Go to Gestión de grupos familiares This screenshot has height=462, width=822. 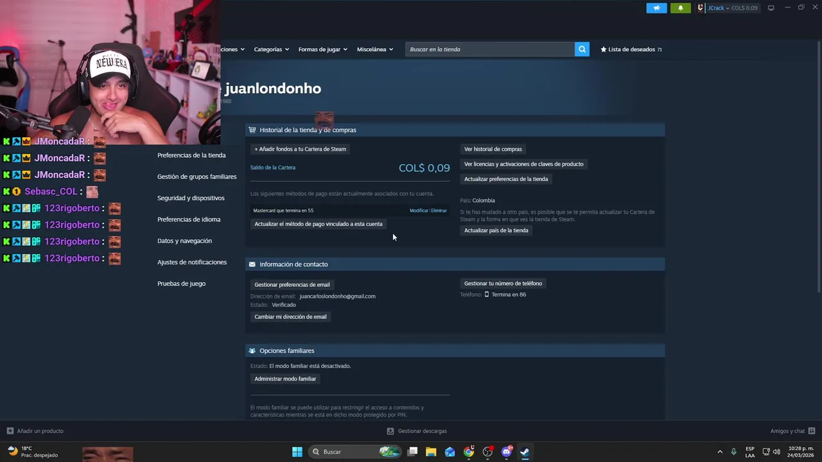coord(197,176)
